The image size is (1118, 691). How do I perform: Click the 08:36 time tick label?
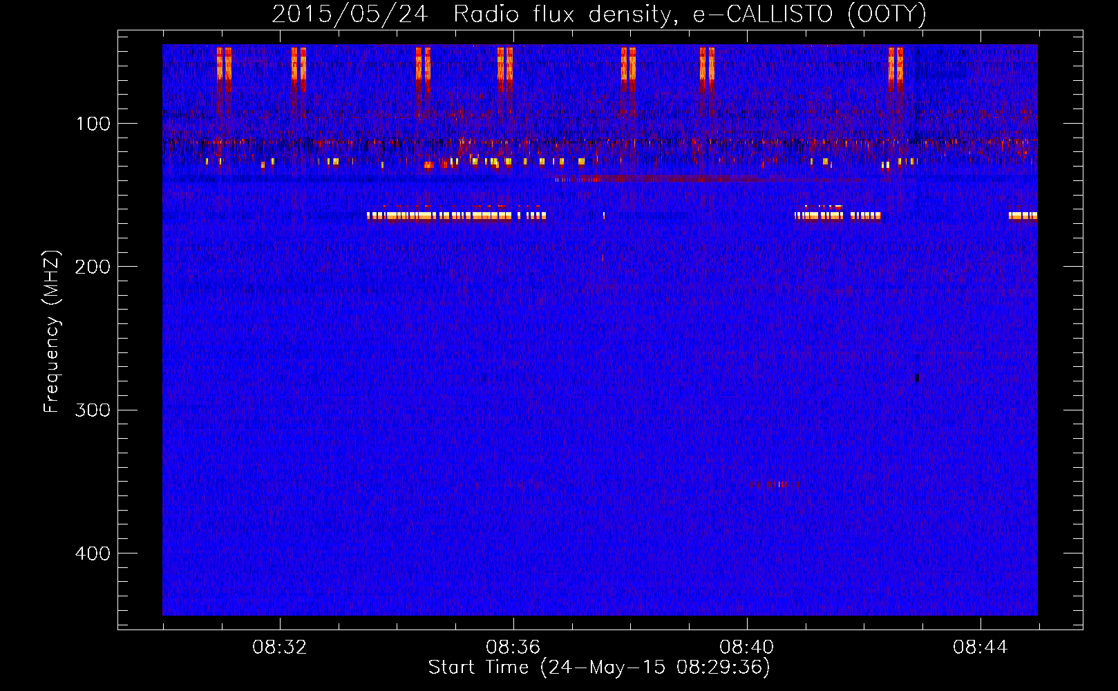coord(513,647)
